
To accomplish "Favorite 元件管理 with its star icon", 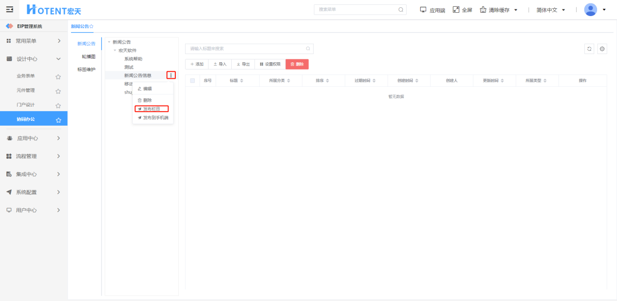I will tap(58, 91).
